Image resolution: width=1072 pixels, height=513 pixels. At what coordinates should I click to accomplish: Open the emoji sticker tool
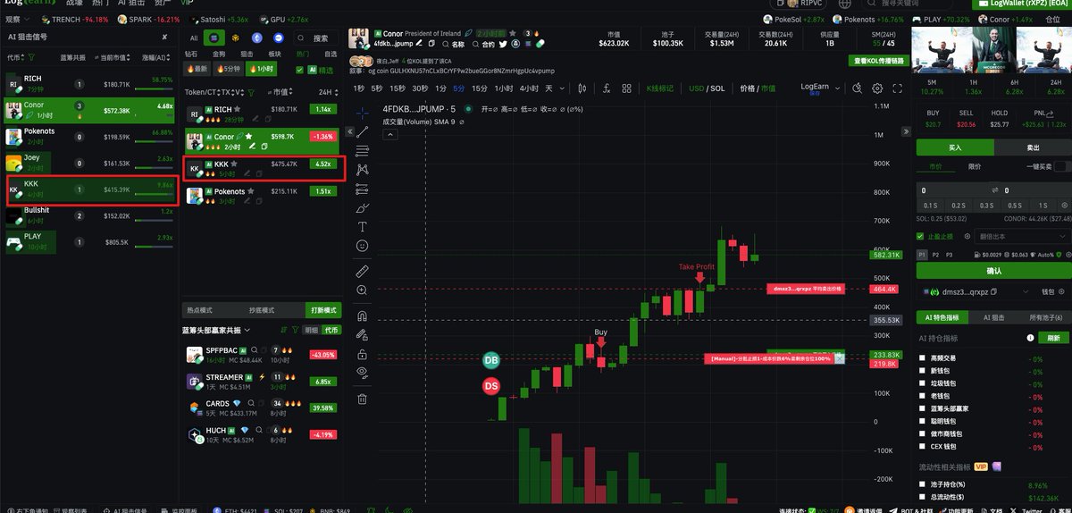pyautogui.click(x=362, y=245)
